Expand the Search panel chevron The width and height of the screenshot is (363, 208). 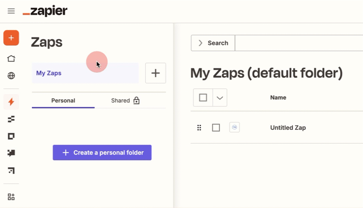(200, 43)
